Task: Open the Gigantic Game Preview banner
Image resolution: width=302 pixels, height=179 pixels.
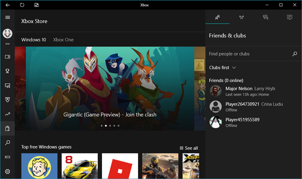Action: point(110,88)
